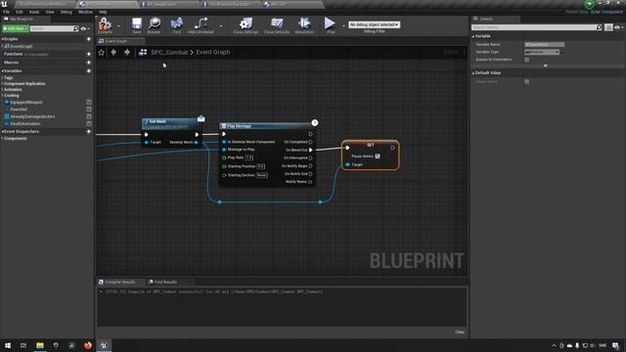626x352 pixels.
Task: Open the Play options dropdown arrow
Action: 343,26
